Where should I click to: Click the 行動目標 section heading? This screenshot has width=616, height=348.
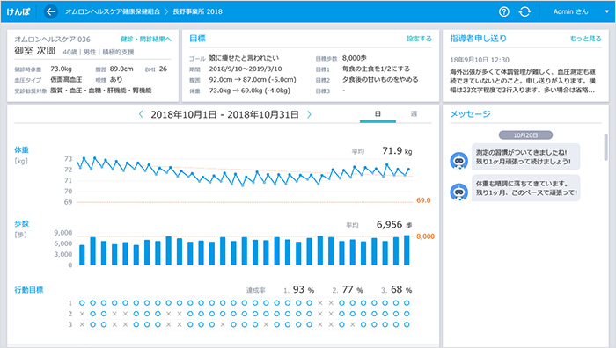(29, 290)
